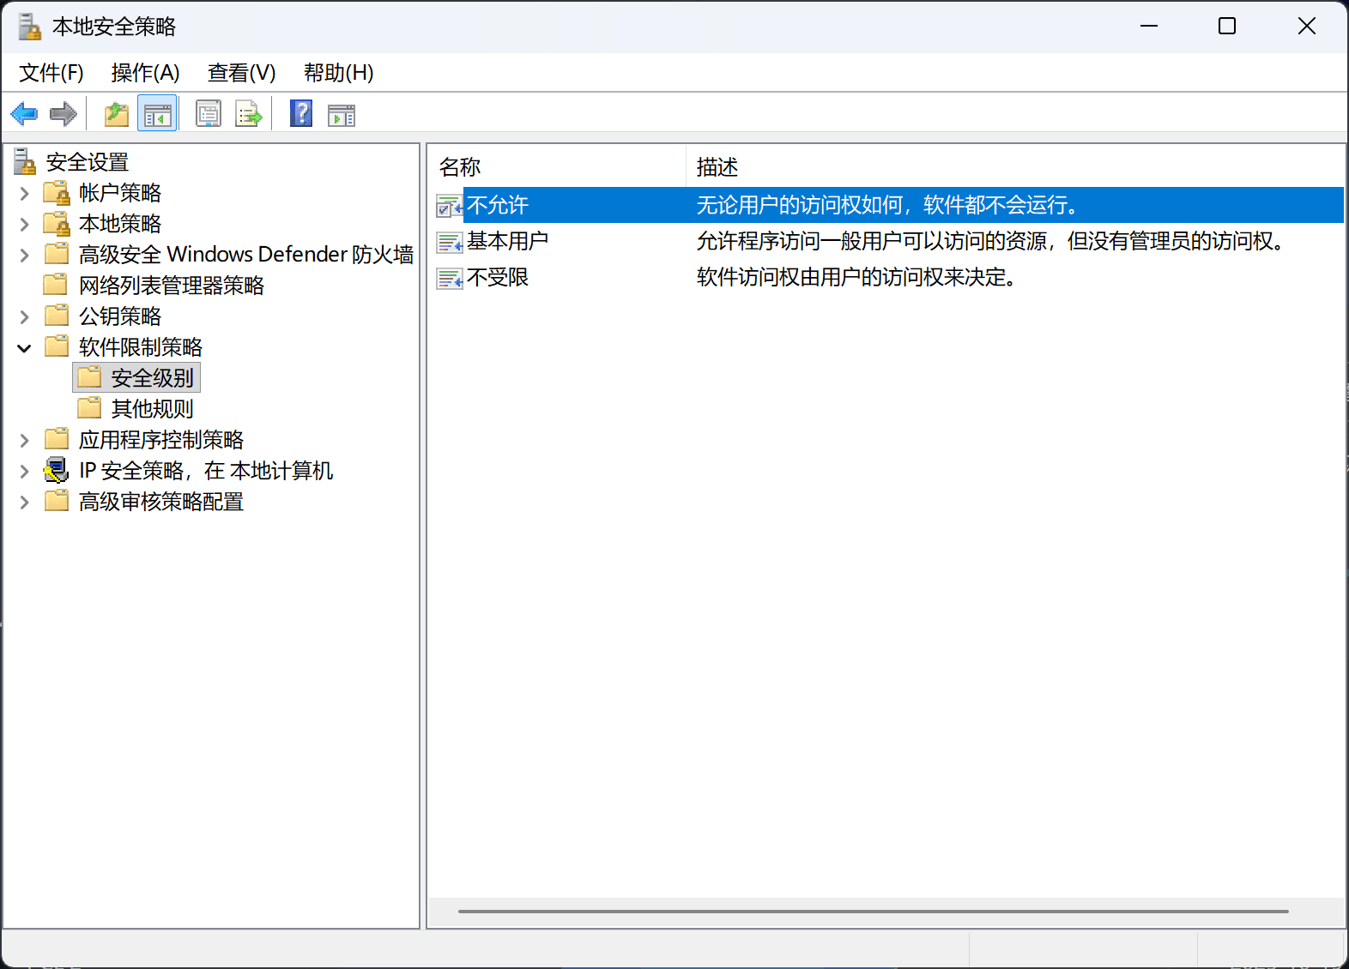Image resolution: width=1349 pixels, height=969 pixels.
Task: Go up one level using folder icon
Action: (x=116, y=114)
